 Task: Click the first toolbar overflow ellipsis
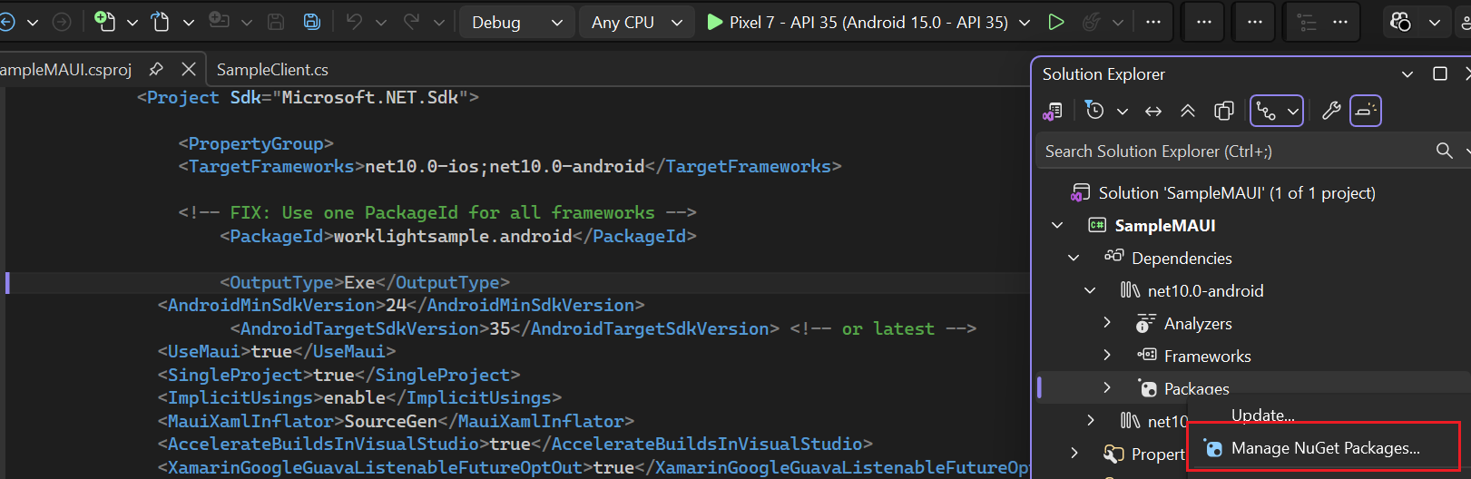coord(1153,22)
